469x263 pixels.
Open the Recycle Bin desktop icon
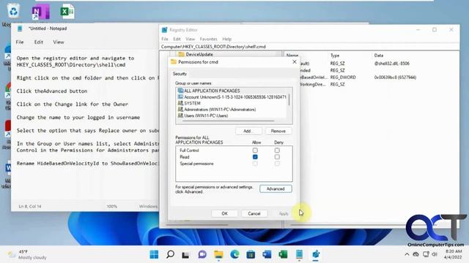[x=13, y=12]
